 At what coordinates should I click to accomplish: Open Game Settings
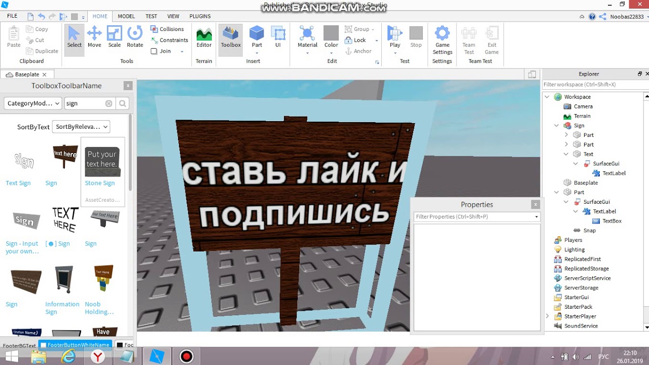442,41
